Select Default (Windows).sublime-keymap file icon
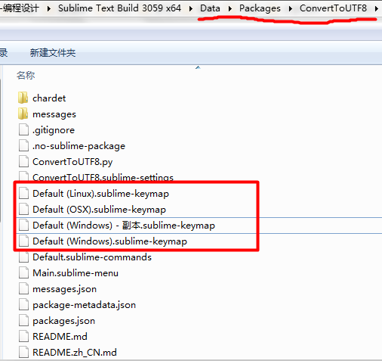Viewport: 382px width, 361px height. click(23, 241)
